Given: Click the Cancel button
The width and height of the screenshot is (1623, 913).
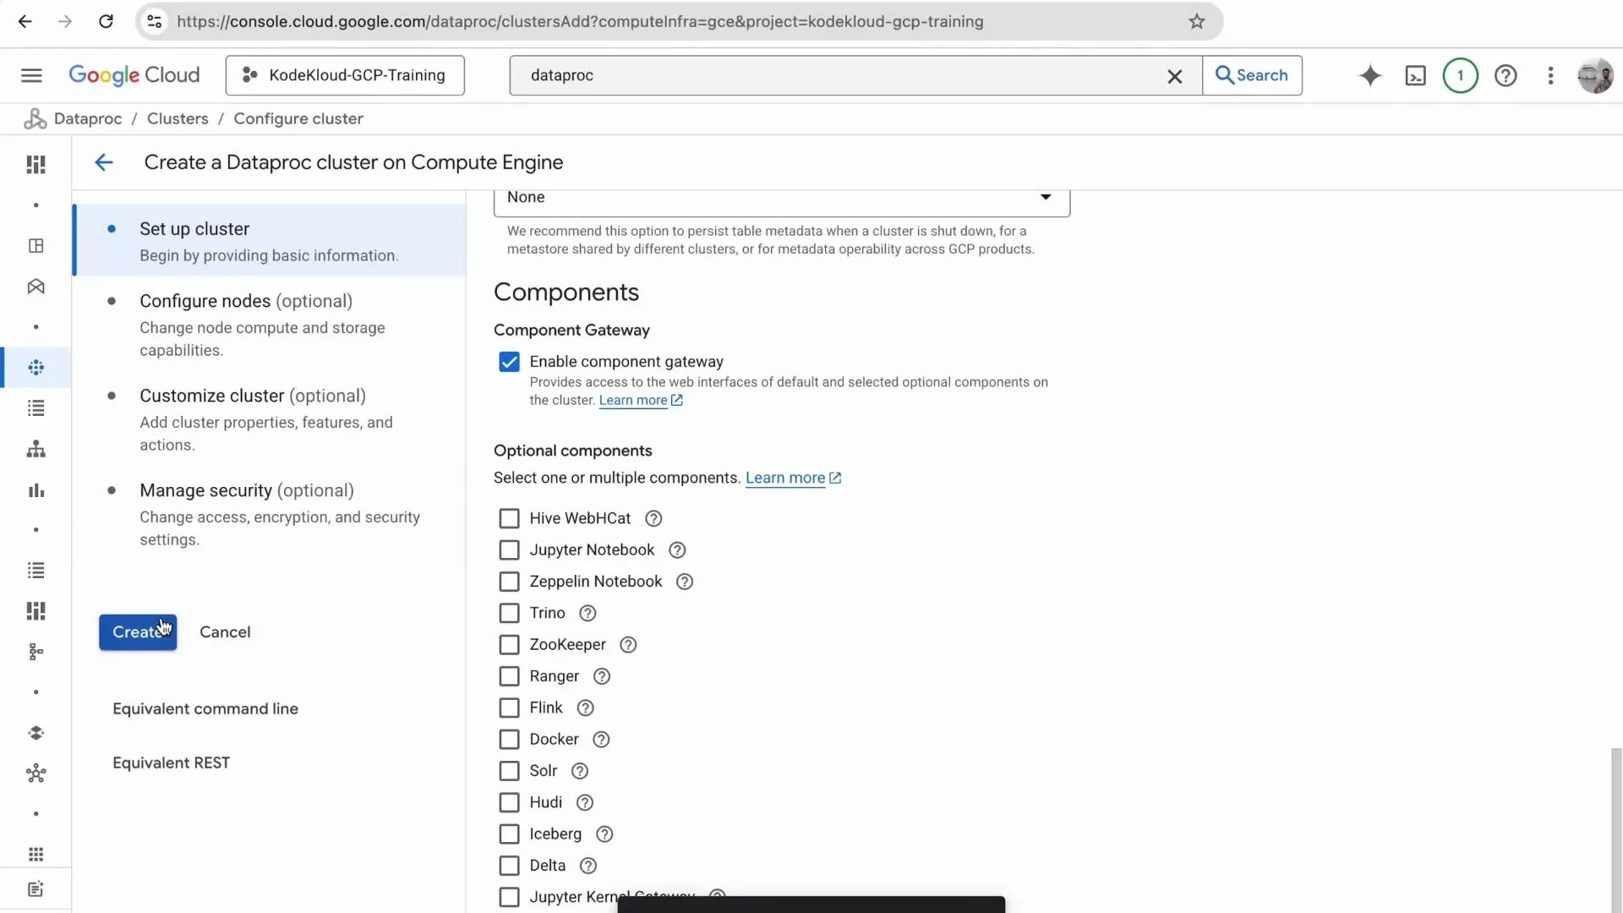Looking at the screenshot, I should click(225, 632).
